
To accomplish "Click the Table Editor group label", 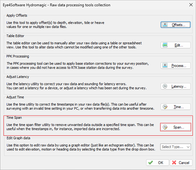I will pyautogui.click(x=15, y=36).
